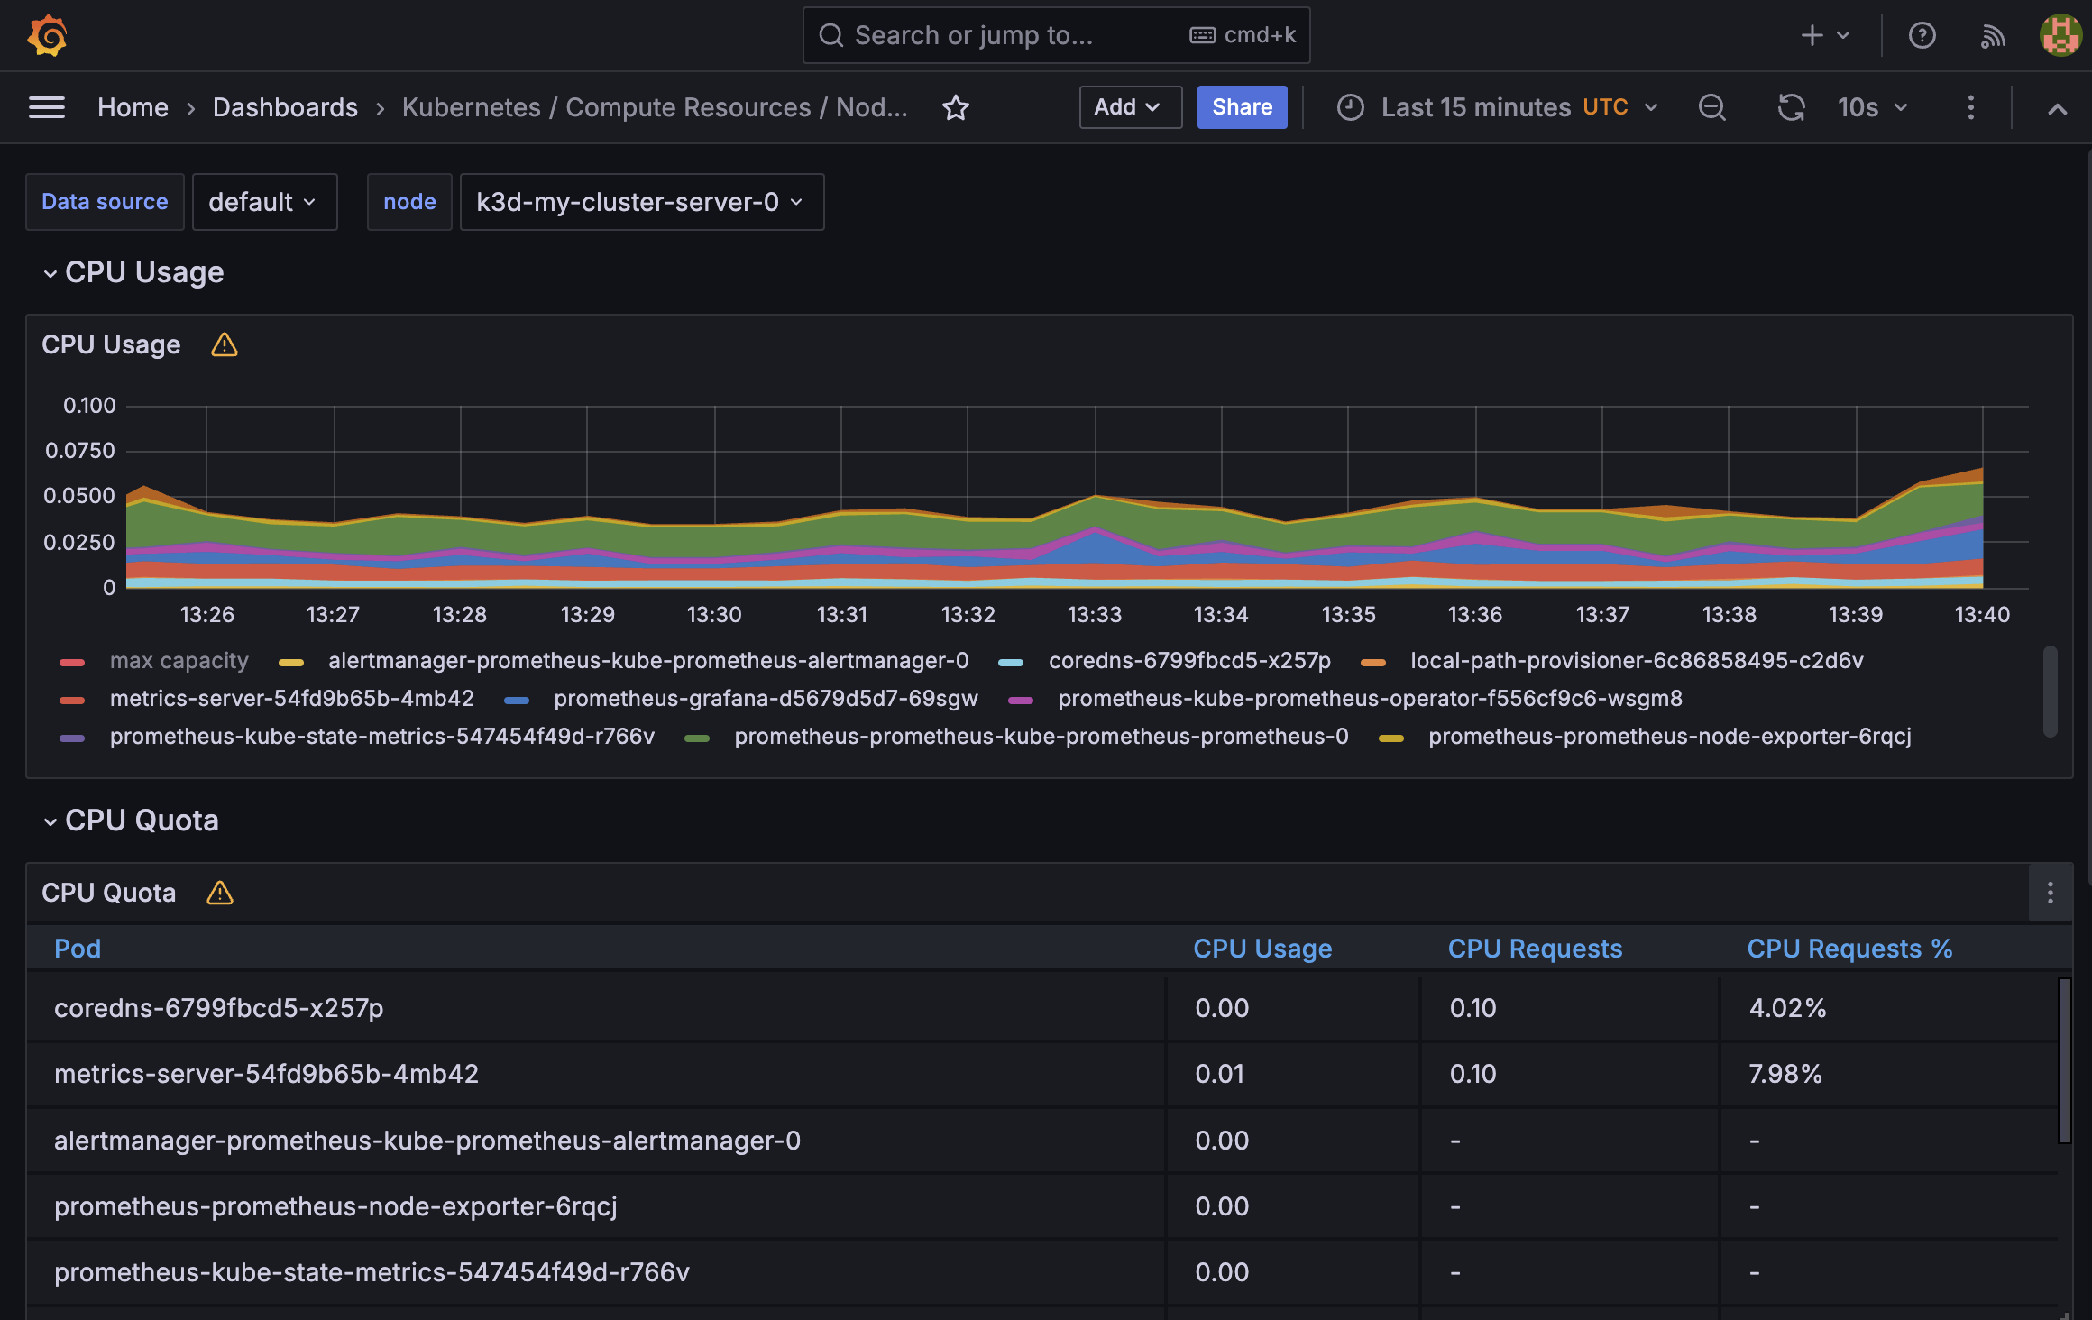Viewport: 2092px width, 1320px height.
Task: Click the Share button
Action: (1242, 107)
